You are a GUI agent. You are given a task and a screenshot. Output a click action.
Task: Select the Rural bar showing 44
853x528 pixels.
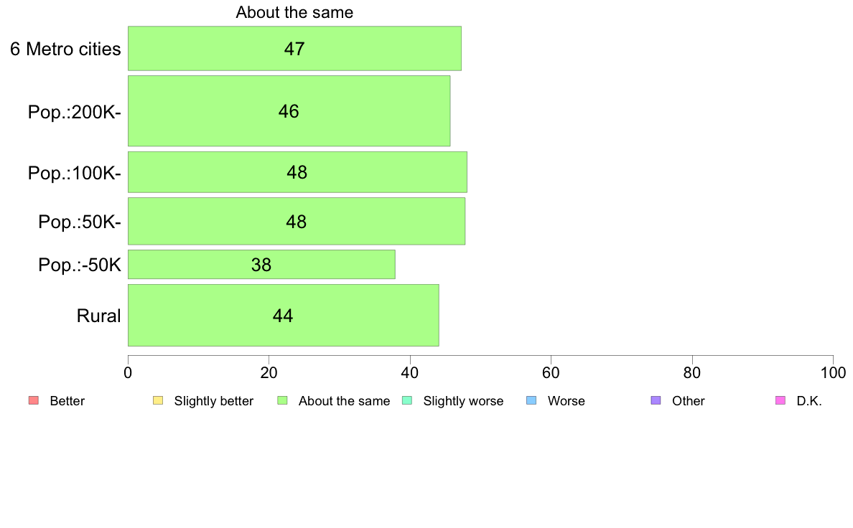pos(284,316)
